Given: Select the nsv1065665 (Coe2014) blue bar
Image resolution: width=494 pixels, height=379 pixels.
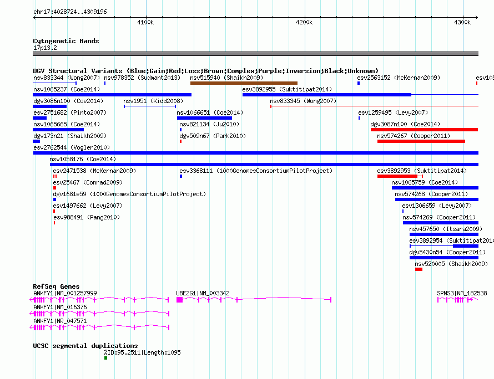Looking at the screenshot, I should click(x=58, y=130).
